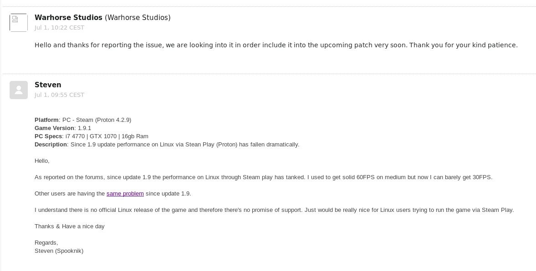Click the (Warhorse Studios) organization label
This screenshot has height=271, width=536.
click(138, 17)
